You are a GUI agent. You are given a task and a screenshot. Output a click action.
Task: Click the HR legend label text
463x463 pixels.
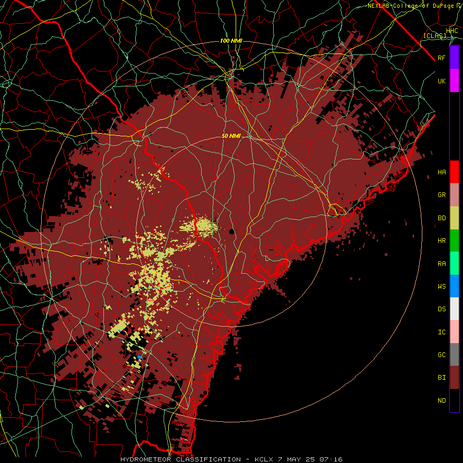pos(442,241)
